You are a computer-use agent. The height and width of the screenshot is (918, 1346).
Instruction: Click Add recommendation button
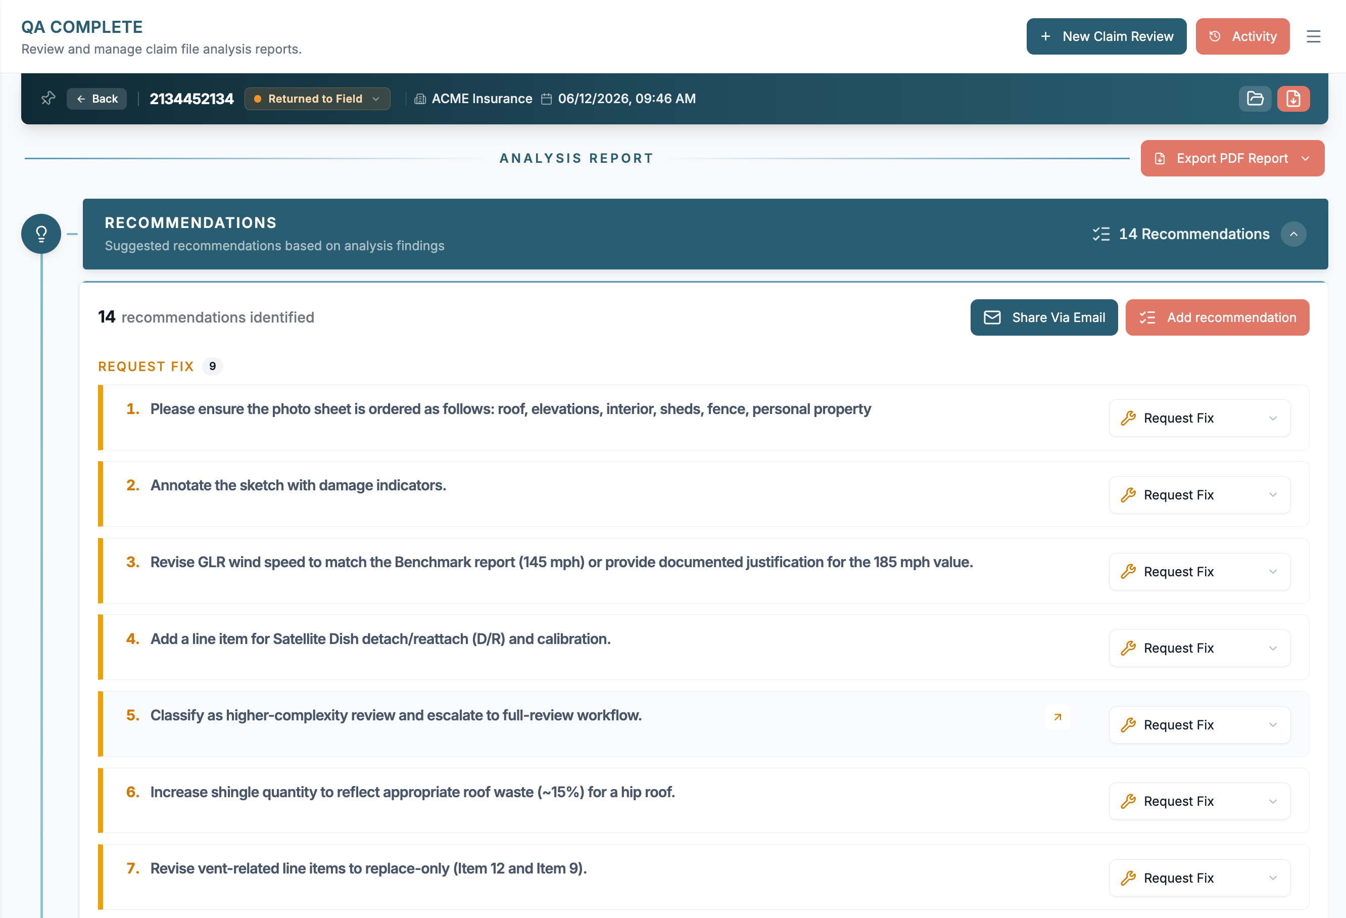[x=1218, y=317]
